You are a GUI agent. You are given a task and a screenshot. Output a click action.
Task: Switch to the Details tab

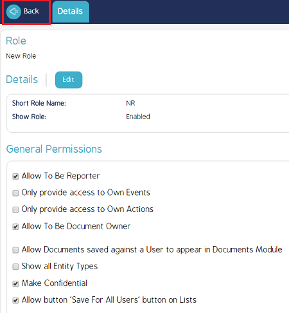point(71,12)
